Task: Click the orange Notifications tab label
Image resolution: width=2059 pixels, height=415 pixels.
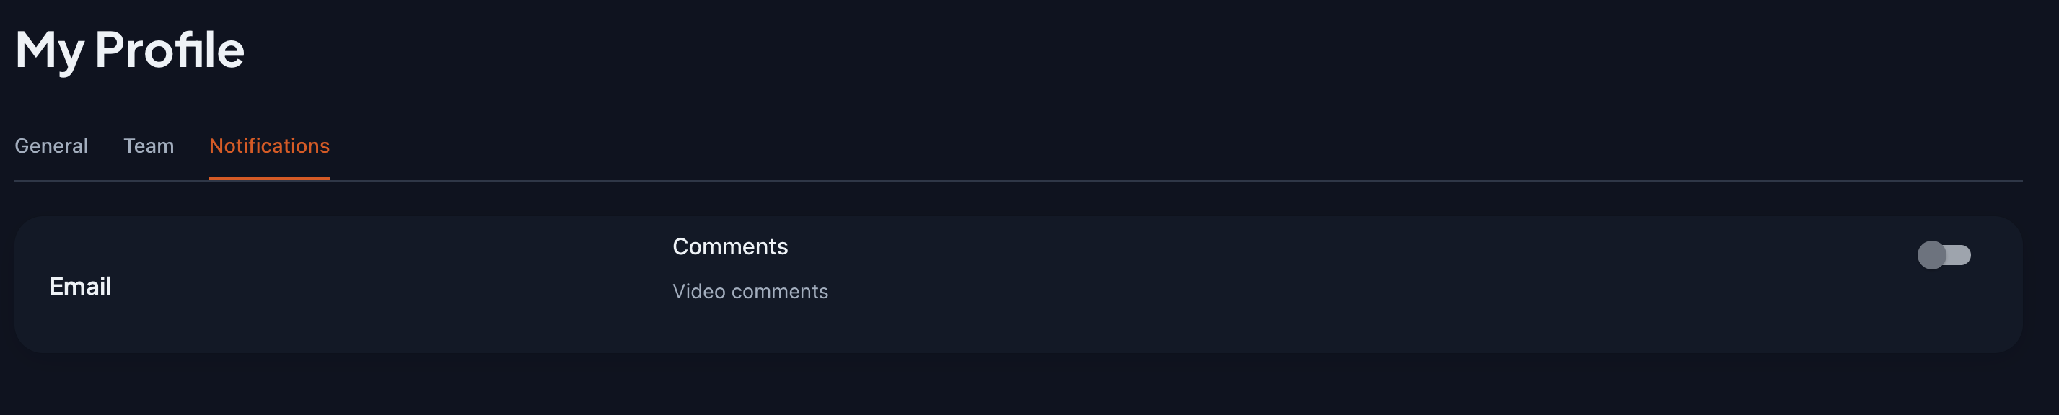Action: point(268,146)
